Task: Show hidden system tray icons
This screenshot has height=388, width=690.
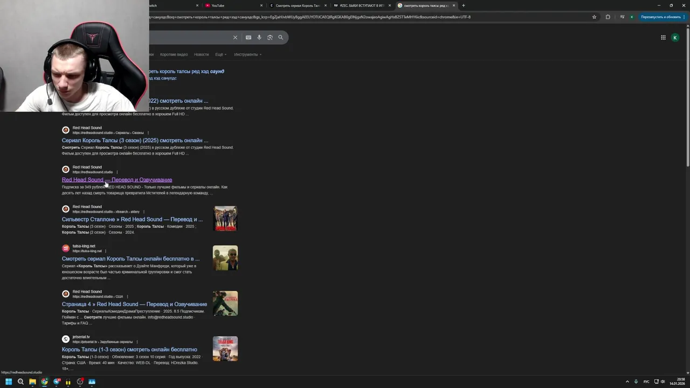Action: coord(627,382)
